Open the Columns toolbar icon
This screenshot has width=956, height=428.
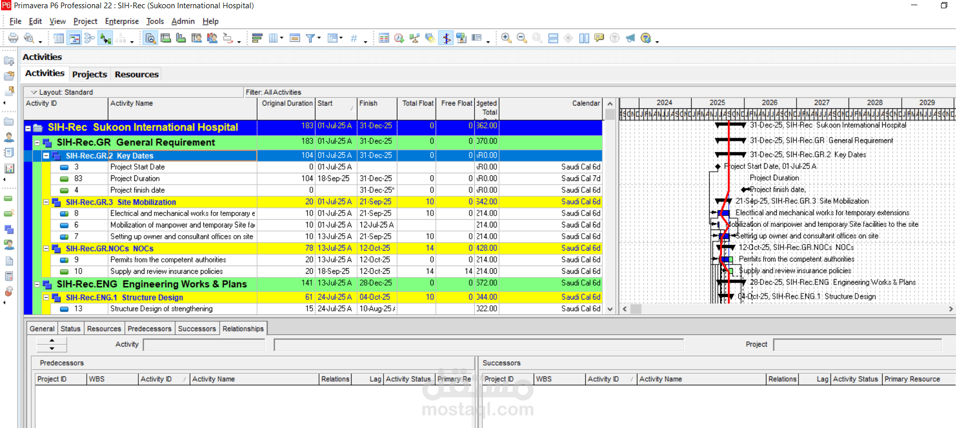tap(273, 38)
